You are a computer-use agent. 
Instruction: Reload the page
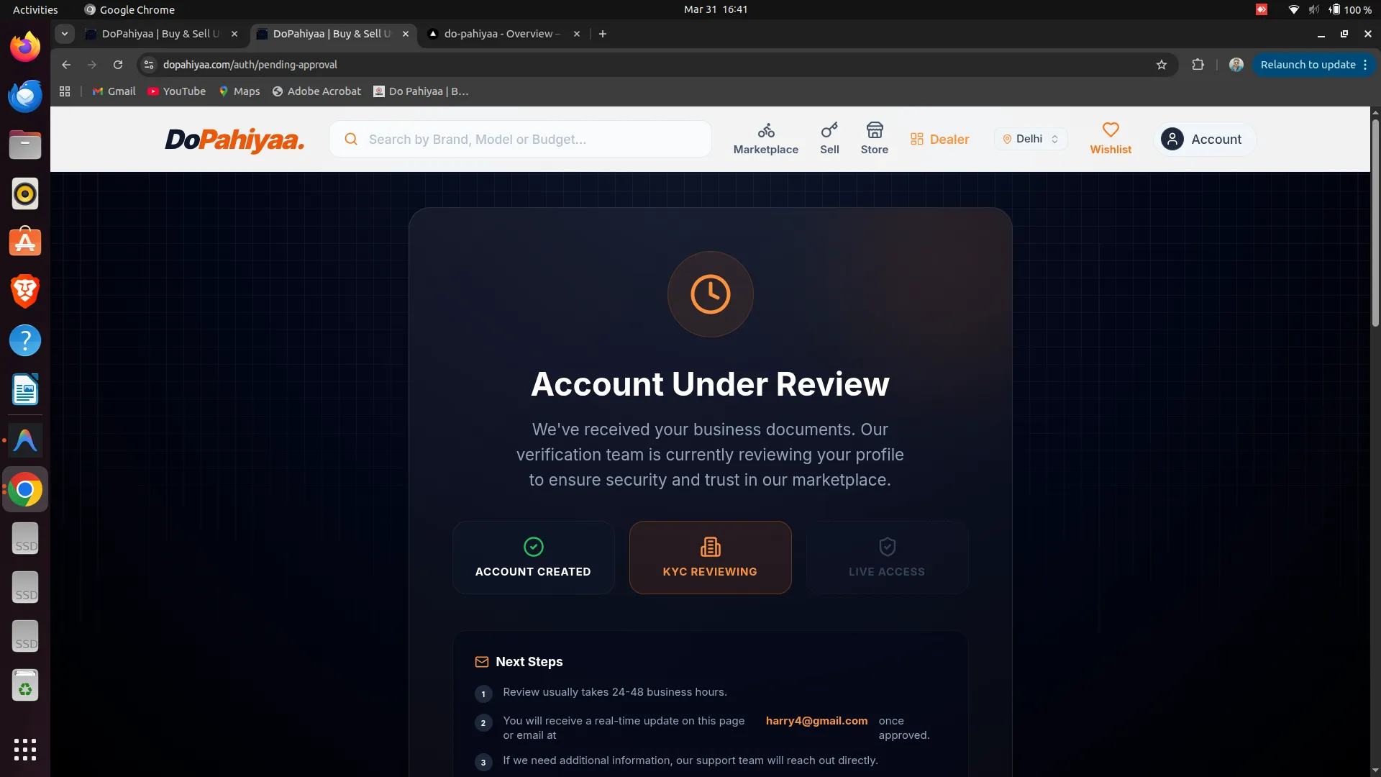[x=118, y=65]
